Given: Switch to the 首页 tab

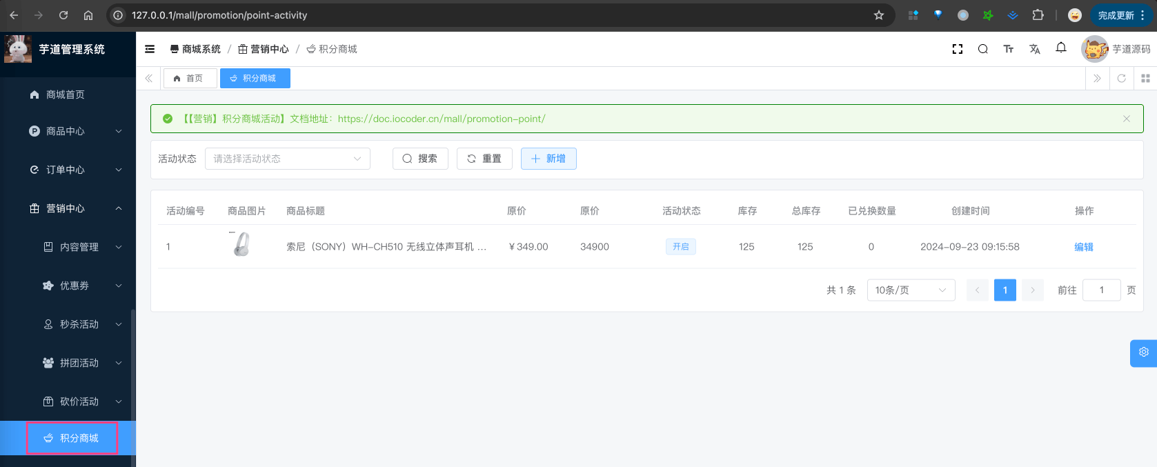Looking at the screenshot, I should [x=190, y=79].
